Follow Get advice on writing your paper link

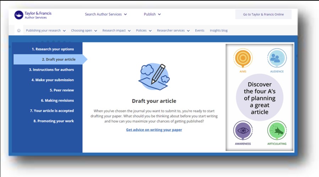tap(154, 130)
